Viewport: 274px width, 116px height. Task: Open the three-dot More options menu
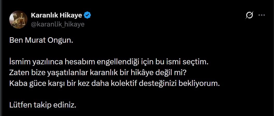coord(262,15)
